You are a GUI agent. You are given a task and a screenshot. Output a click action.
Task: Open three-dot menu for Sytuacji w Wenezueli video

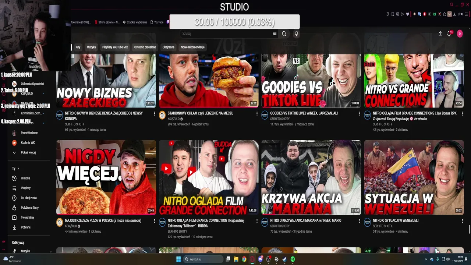(x=462, y=221)
